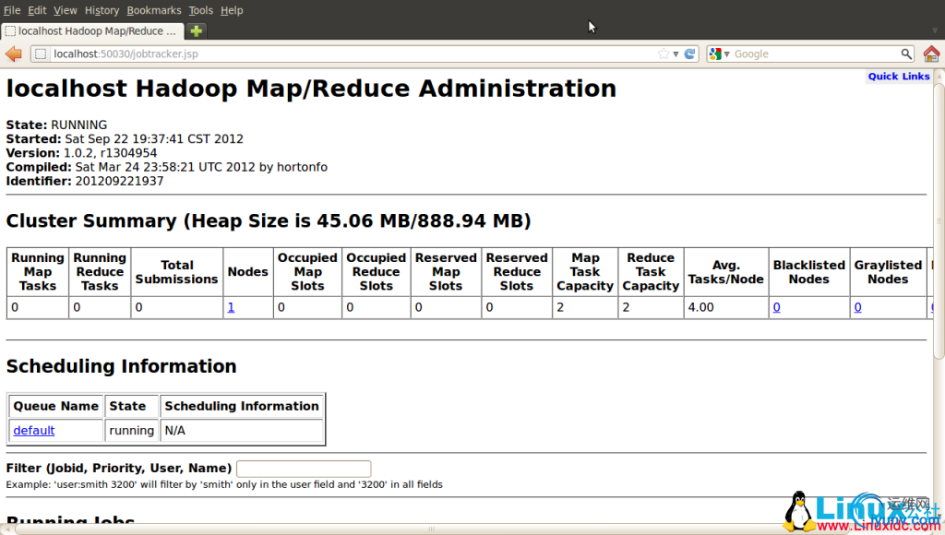
Task: Go to the browser Home page
Action: (931, 54)
